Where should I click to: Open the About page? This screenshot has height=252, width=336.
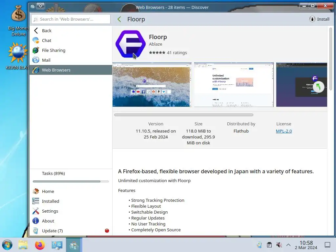pos(71,221)
